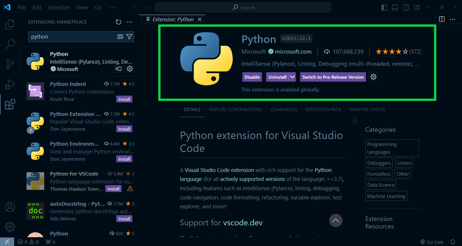The image size is (462, 246).
Task: Open the Extension Pack tab
Action: coord(323,110)
